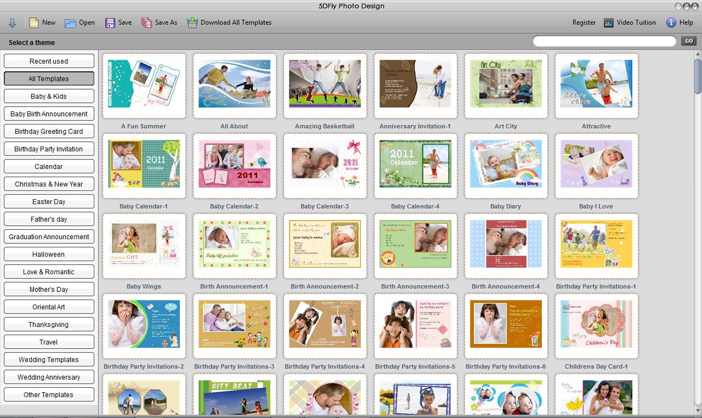The height and width of the screenshot is (418, 702).
Task: Show Halloween templates
Action: pos(49,255)
